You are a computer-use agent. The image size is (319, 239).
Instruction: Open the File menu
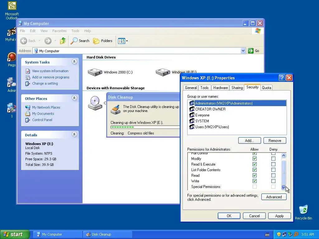pos(22,31)
